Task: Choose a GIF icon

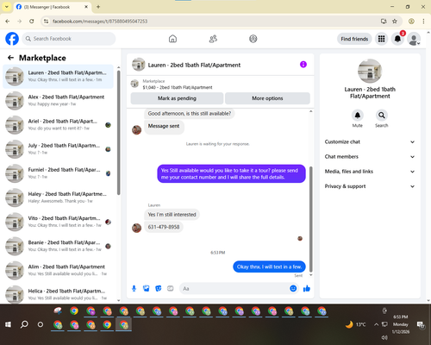Action: (171, 288)
